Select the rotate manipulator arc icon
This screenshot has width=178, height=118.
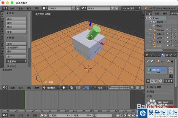coord(91,87)
